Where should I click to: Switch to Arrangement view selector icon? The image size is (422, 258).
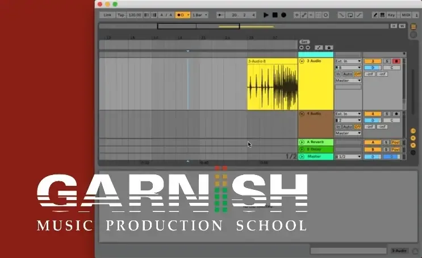pos(413,26)
